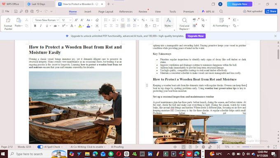This screenshot has height=158, width=280.
Task: Click the Format Painter icon
Action: click(x=8, y=20)
